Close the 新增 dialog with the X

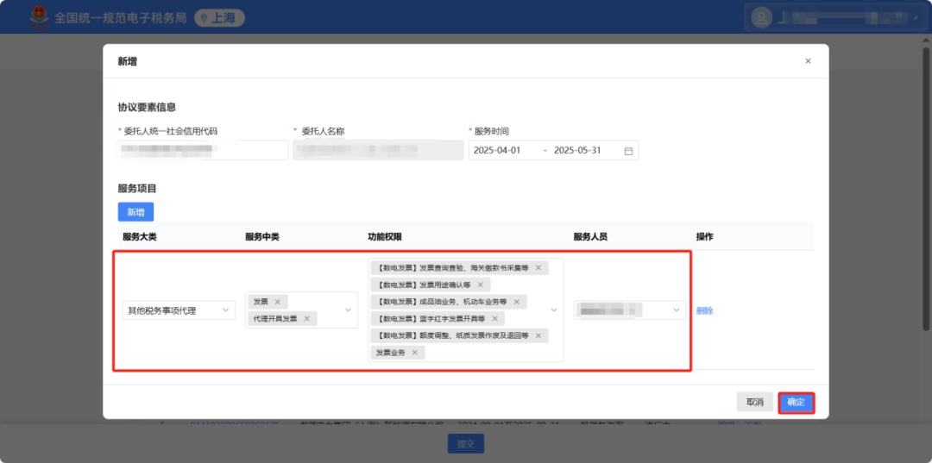tap(808, 61)
